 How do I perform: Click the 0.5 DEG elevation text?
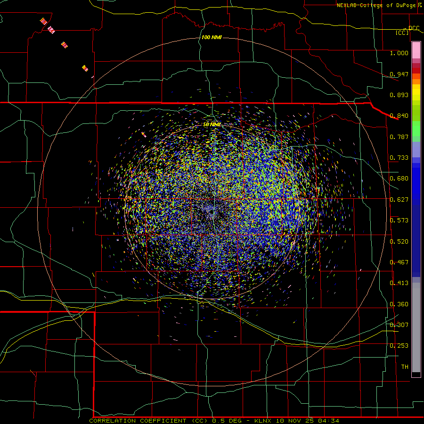227,421
